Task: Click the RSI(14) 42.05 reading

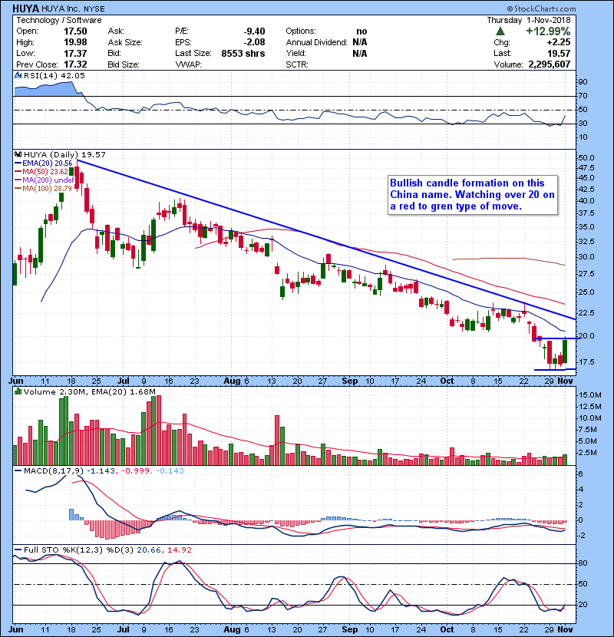Action: coord(54,75)
